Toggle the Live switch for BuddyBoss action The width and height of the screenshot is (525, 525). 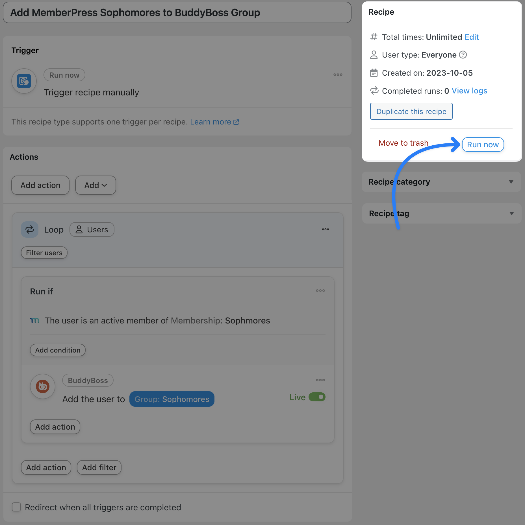point(317,397)
